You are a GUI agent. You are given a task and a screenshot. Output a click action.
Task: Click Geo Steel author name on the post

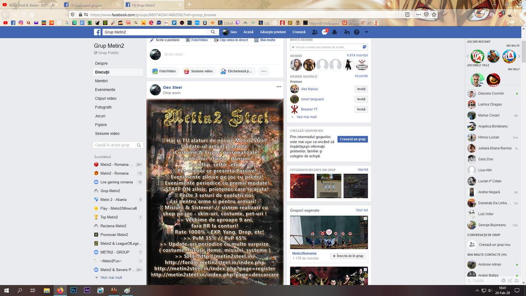pos(172,87)
